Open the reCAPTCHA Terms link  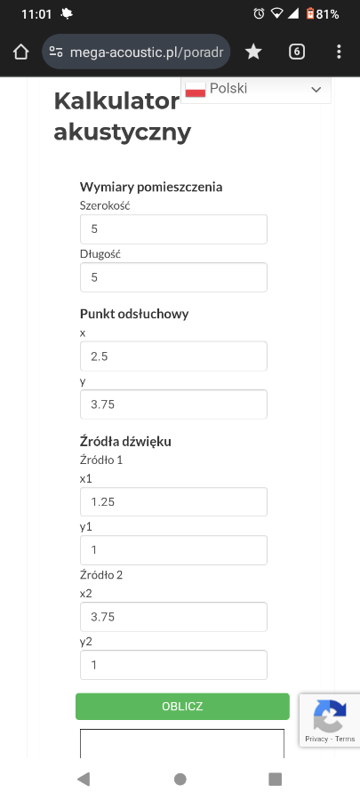point(345,739)
